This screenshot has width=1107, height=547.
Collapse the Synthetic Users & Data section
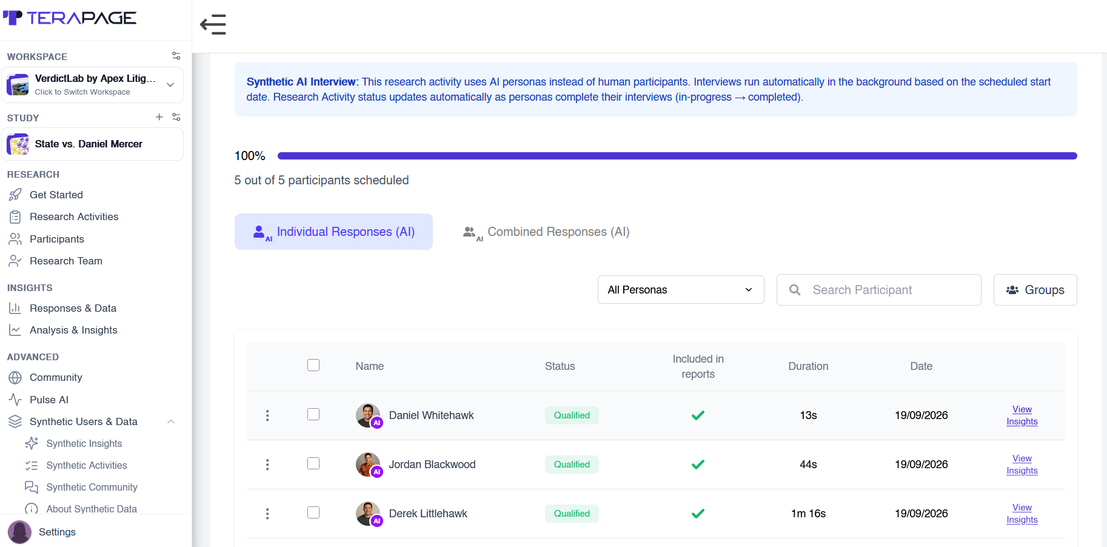coord(171,421)
